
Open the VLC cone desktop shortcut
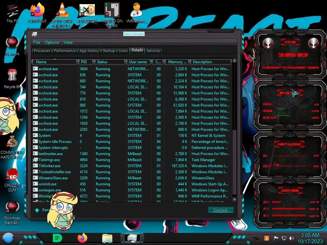(x=62, y=15)
